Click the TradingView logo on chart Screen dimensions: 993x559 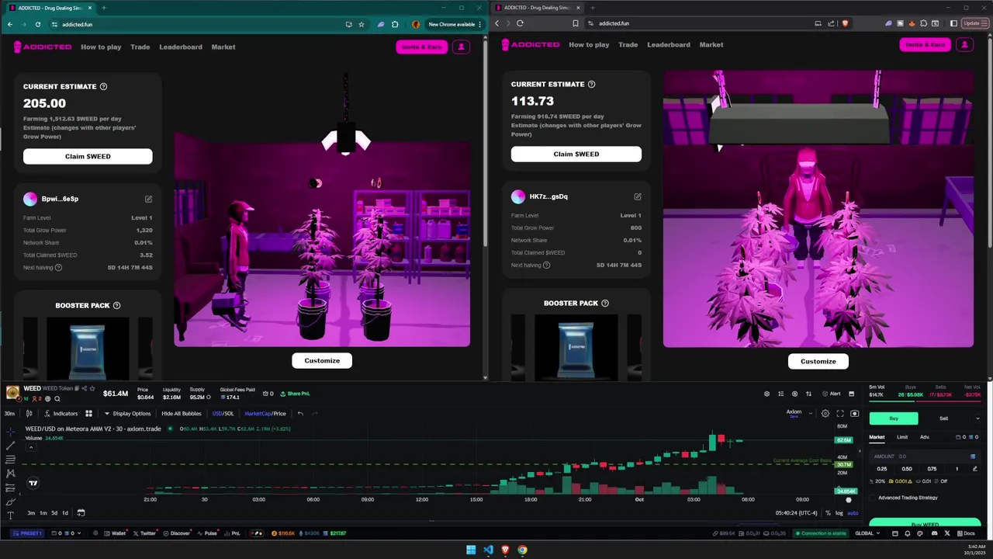point(33,483)
